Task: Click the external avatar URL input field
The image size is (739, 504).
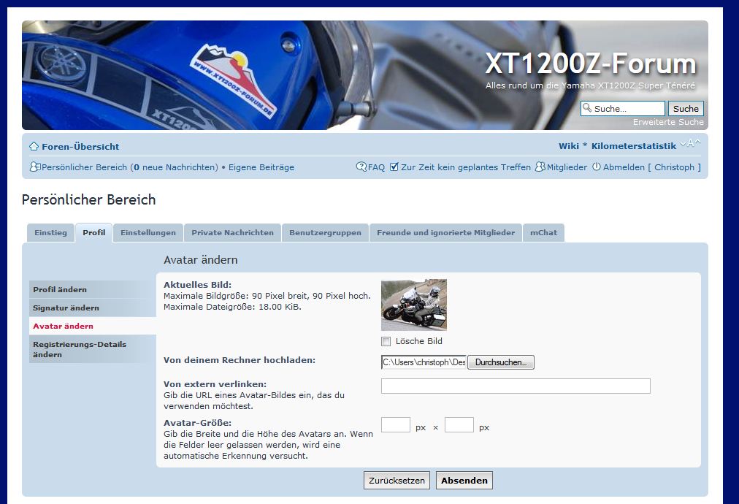Action: 516,386
